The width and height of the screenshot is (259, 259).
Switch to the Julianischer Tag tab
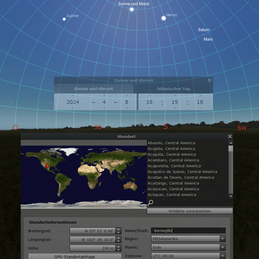point(173,89)
